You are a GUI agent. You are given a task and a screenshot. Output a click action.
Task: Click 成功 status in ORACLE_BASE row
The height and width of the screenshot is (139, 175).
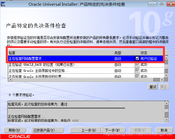click(144, 65)
